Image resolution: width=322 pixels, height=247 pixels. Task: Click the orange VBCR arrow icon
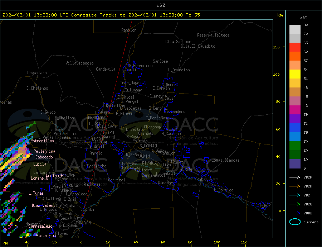pos(295,186)
